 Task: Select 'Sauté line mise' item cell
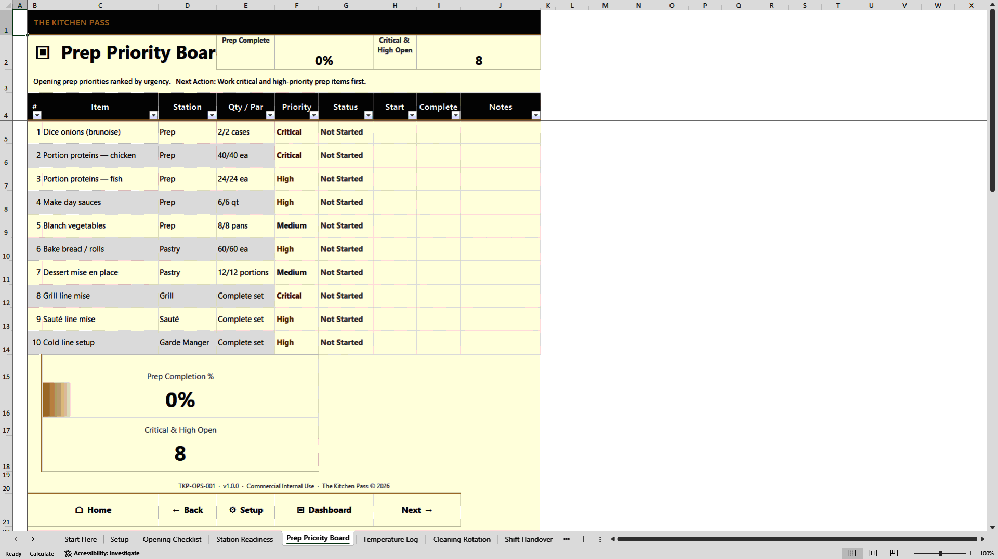pos(100,319)
